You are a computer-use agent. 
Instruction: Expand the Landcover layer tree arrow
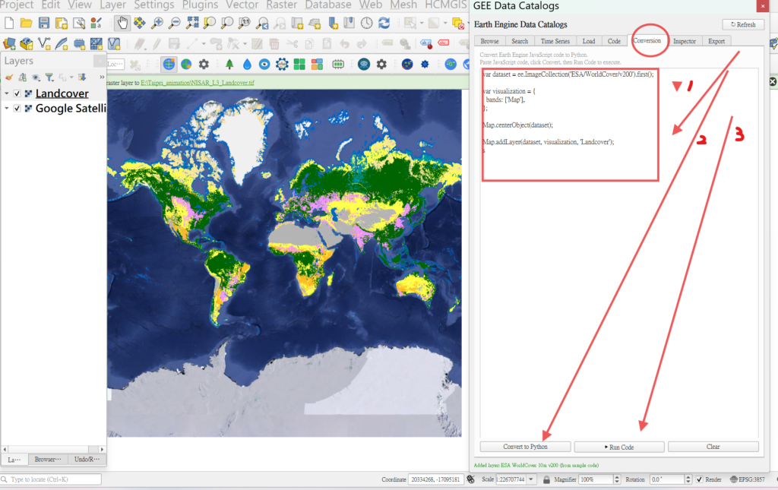(x=7, y=93)
